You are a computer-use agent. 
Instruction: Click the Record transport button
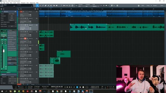83,87
